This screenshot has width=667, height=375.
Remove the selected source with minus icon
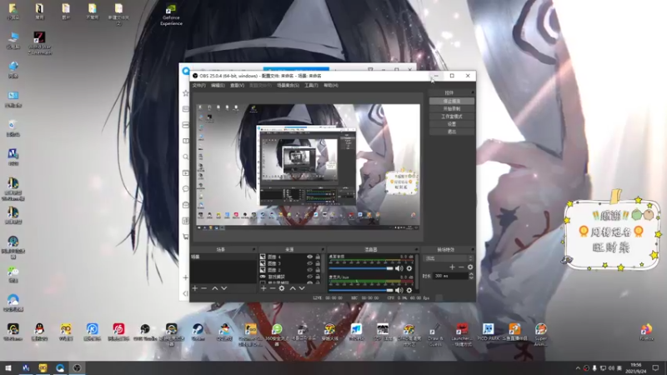pyautogui.click(x=273, y=288)
